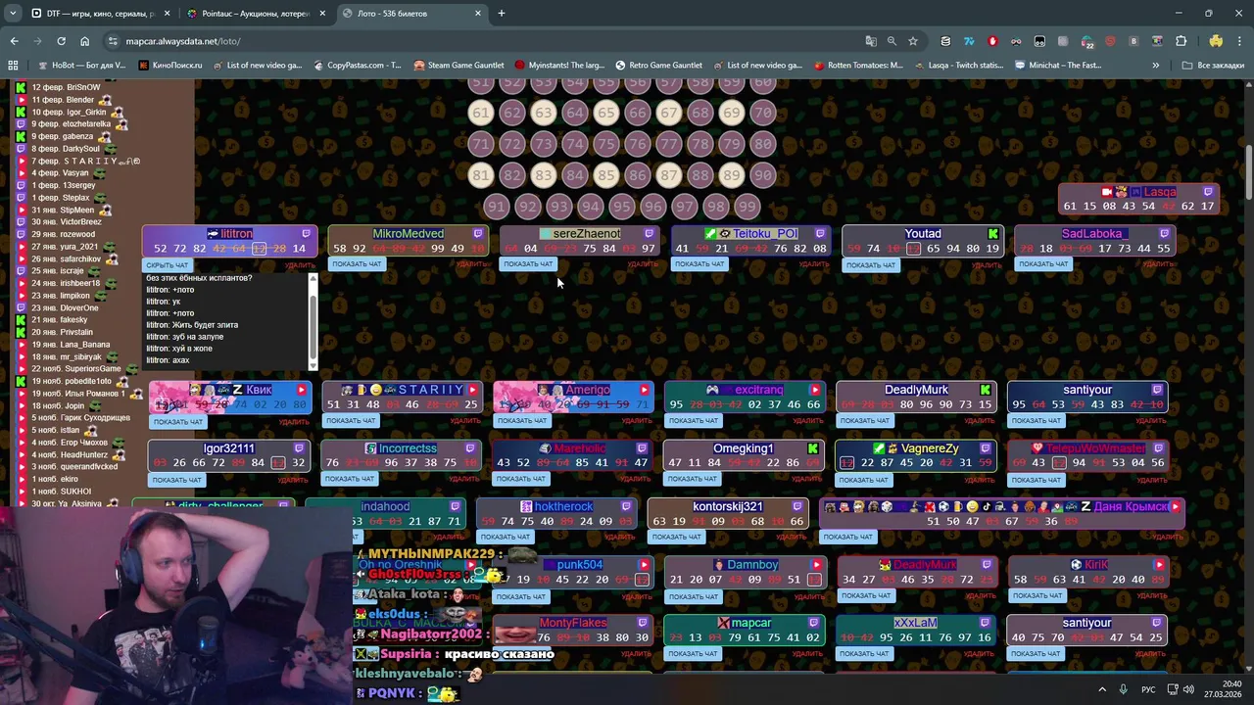Click lotto ball number 85

tap(605, 176)
